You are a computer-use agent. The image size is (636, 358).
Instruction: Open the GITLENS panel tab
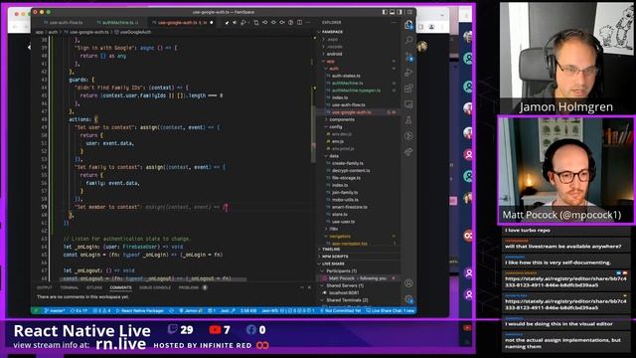pos(94,287)
